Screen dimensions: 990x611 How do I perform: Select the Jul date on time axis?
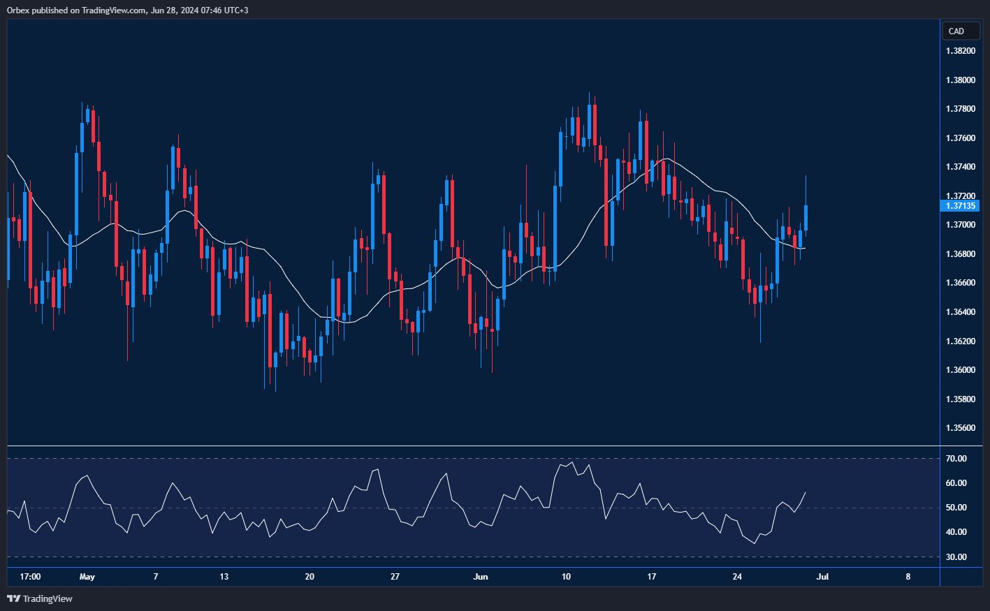pos(822,577)
